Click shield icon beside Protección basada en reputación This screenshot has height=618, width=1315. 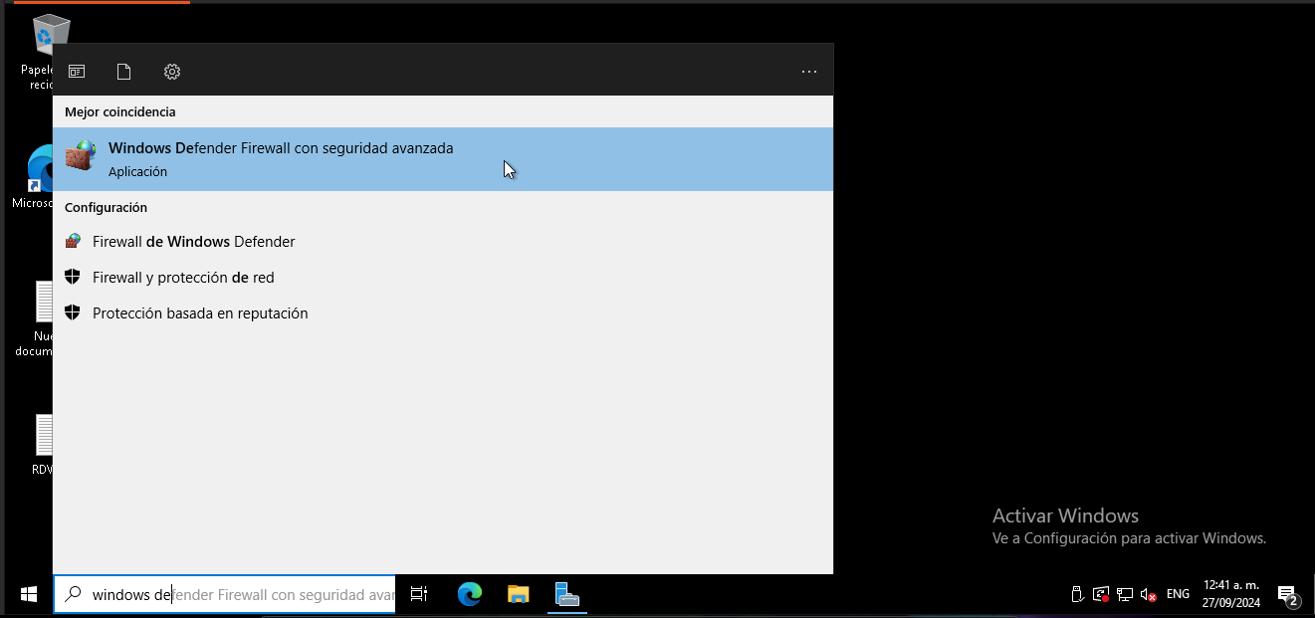(x=72, y=312)
